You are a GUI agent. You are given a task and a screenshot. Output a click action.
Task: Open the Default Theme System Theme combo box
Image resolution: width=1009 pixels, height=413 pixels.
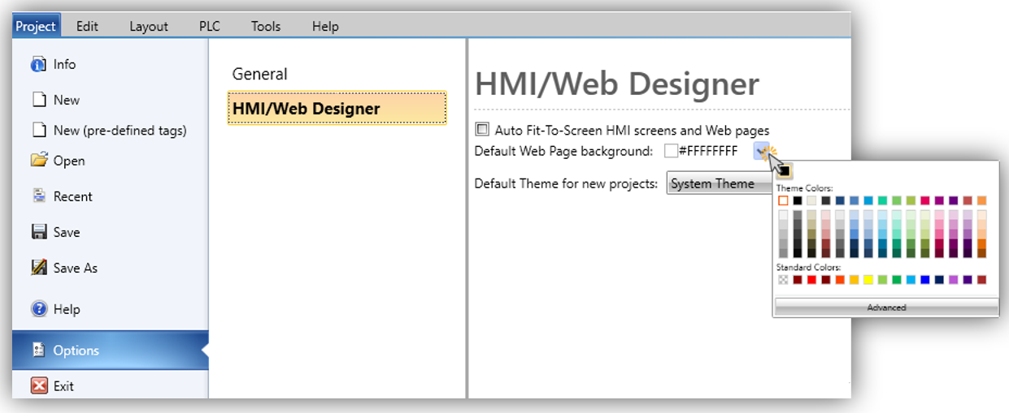pyautogui.click(x=720, y=183)
